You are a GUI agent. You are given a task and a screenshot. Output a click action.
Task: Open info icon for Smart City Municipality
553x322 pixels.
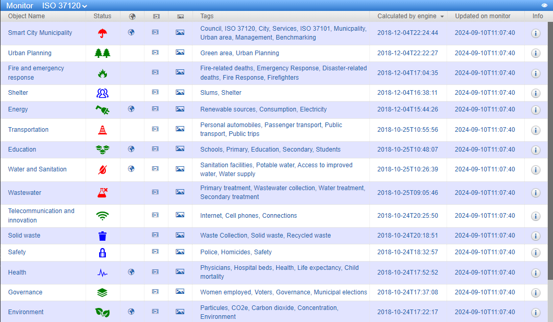[535, 33]
